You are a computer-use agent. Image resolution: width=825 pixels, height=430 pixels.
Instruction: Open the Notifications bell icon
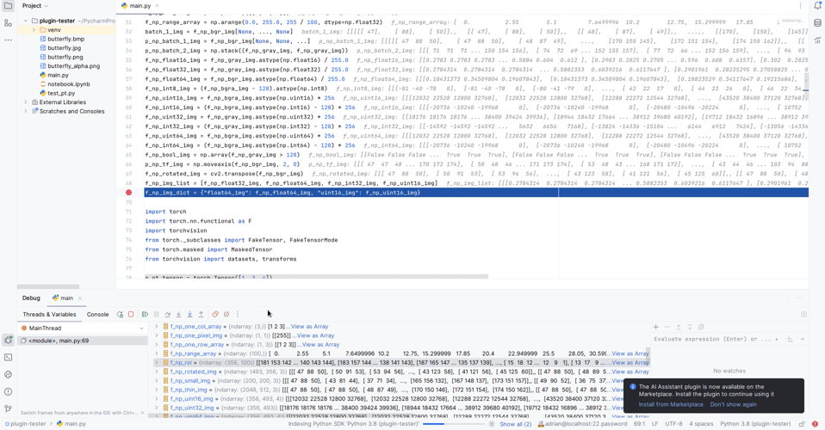click(817, 6)
